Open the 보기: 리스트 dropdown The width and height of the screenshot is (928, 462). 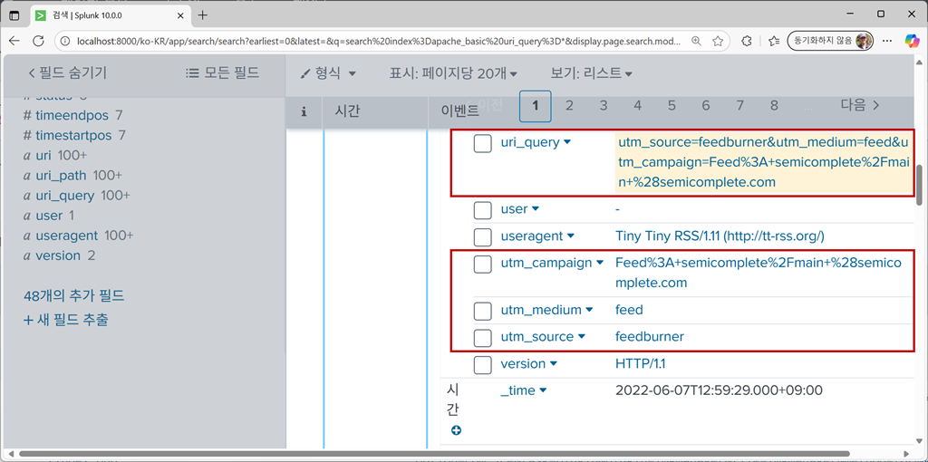(x=591, y=73)
